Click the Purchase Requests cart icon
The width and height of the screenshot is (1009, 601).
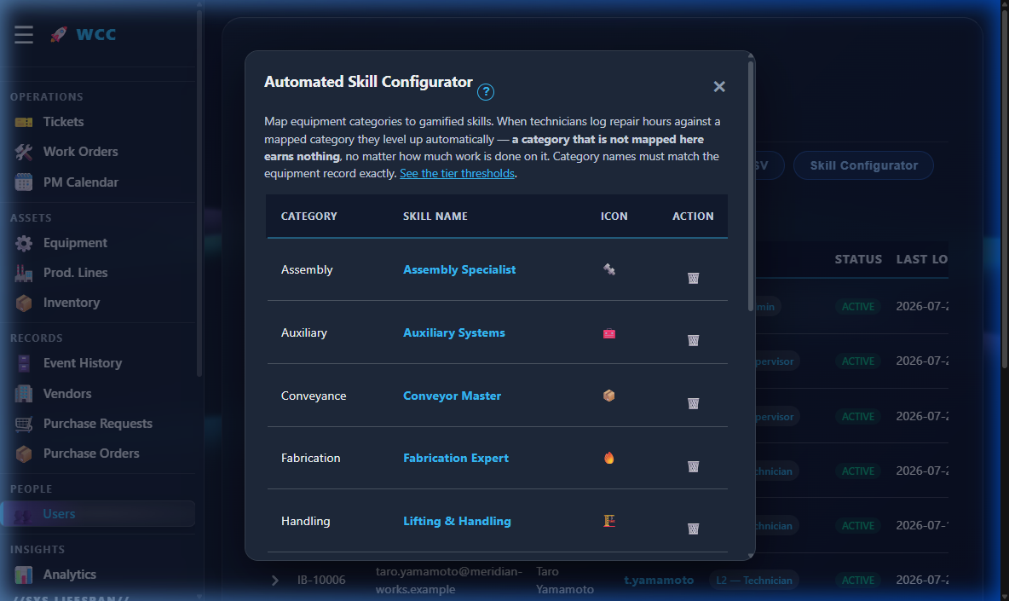pos(24,424)
